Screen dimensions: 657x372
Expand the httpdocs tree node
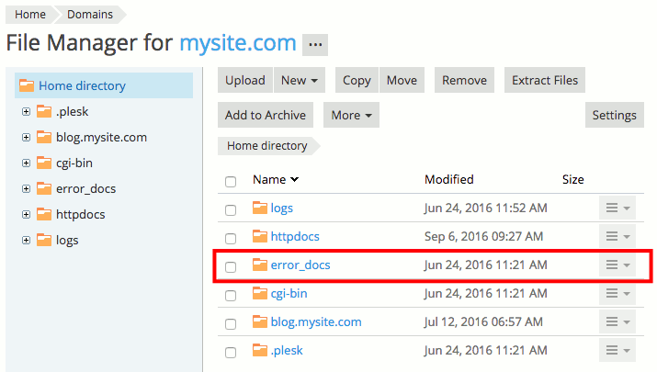click(x=26, y=215)
